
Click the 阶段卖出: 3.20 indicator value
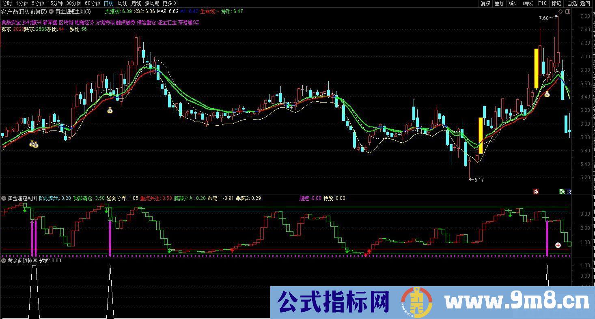click(55, 198)
